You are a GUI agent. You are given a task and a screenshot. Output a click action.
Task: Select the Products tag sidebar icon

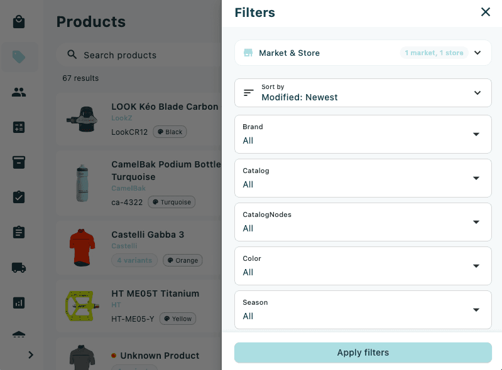click(x=19, y=57)
